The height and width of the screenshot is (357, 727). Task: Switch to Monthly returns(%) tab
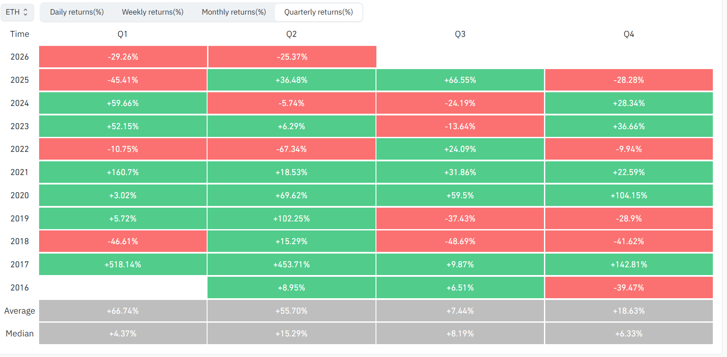(x=234, y=12)
